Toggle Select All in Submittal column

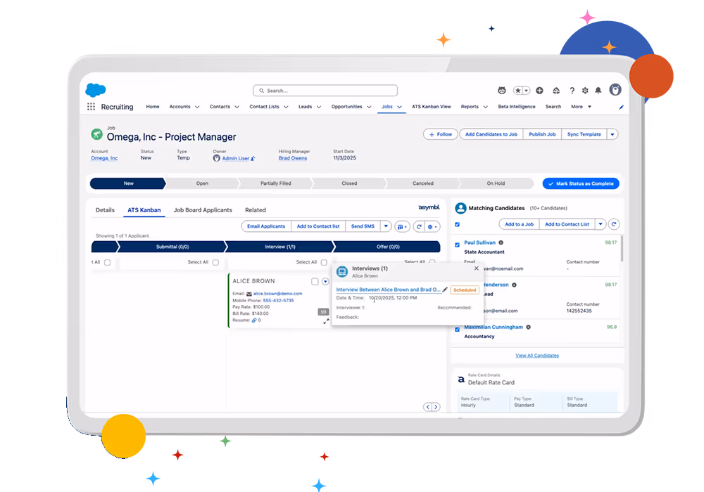215,262
